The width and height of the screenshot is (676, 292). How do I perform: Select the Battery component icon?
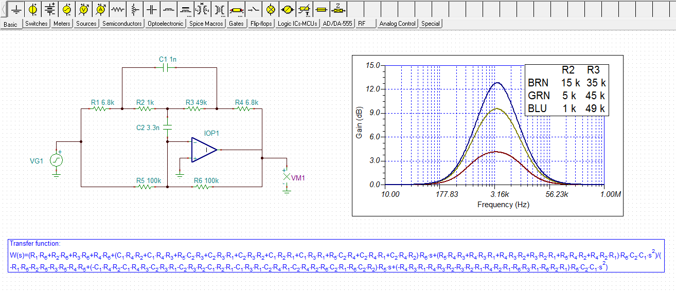(x=50, y=9)
